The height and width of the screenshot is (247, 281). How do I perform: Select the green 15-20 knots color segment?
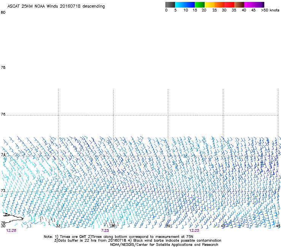(200, 5)
